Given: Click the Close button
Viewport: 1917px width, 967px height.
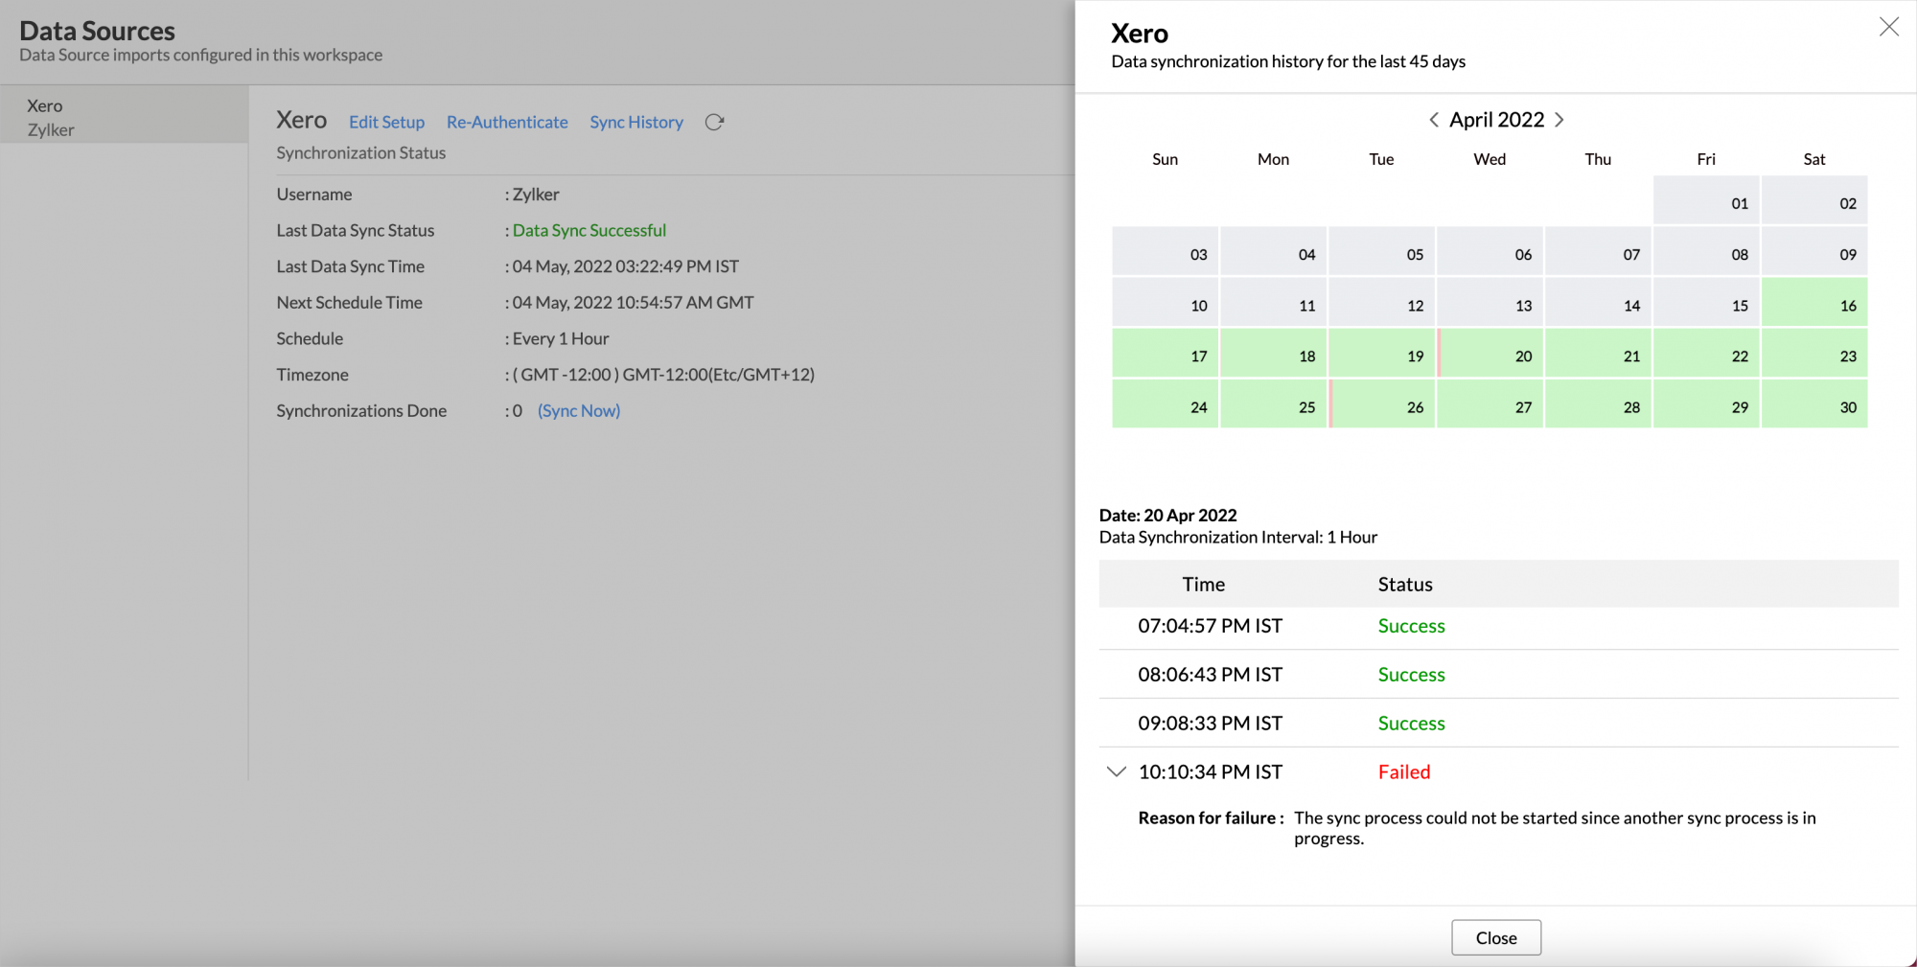Looking at the screenshot, I should tap(1496, 937).
